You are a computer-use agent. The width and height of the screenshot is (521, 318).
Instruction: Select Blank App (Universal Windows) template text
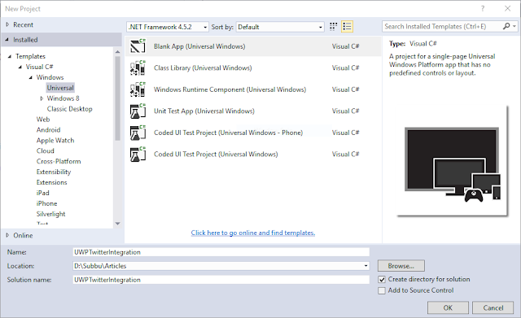tap(199, 46)
